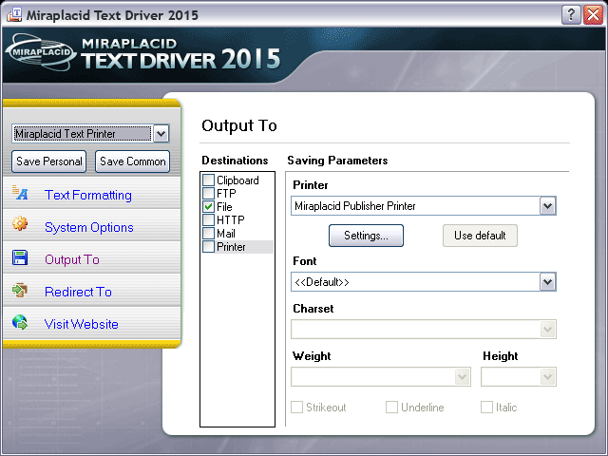The image size is (608, 456).
Task: Click the Use default button
Action: tap(480, 236)
